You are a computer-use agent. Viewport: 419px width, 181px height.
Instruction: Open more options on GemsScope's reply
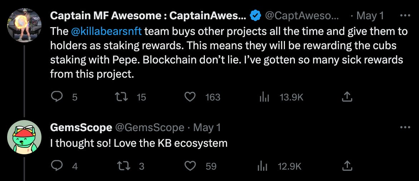click(x=405, y=128)
